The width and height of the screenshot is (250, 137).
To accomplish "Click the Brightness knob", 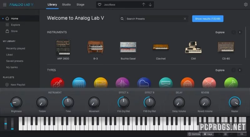I will click(x=16, y=102).
